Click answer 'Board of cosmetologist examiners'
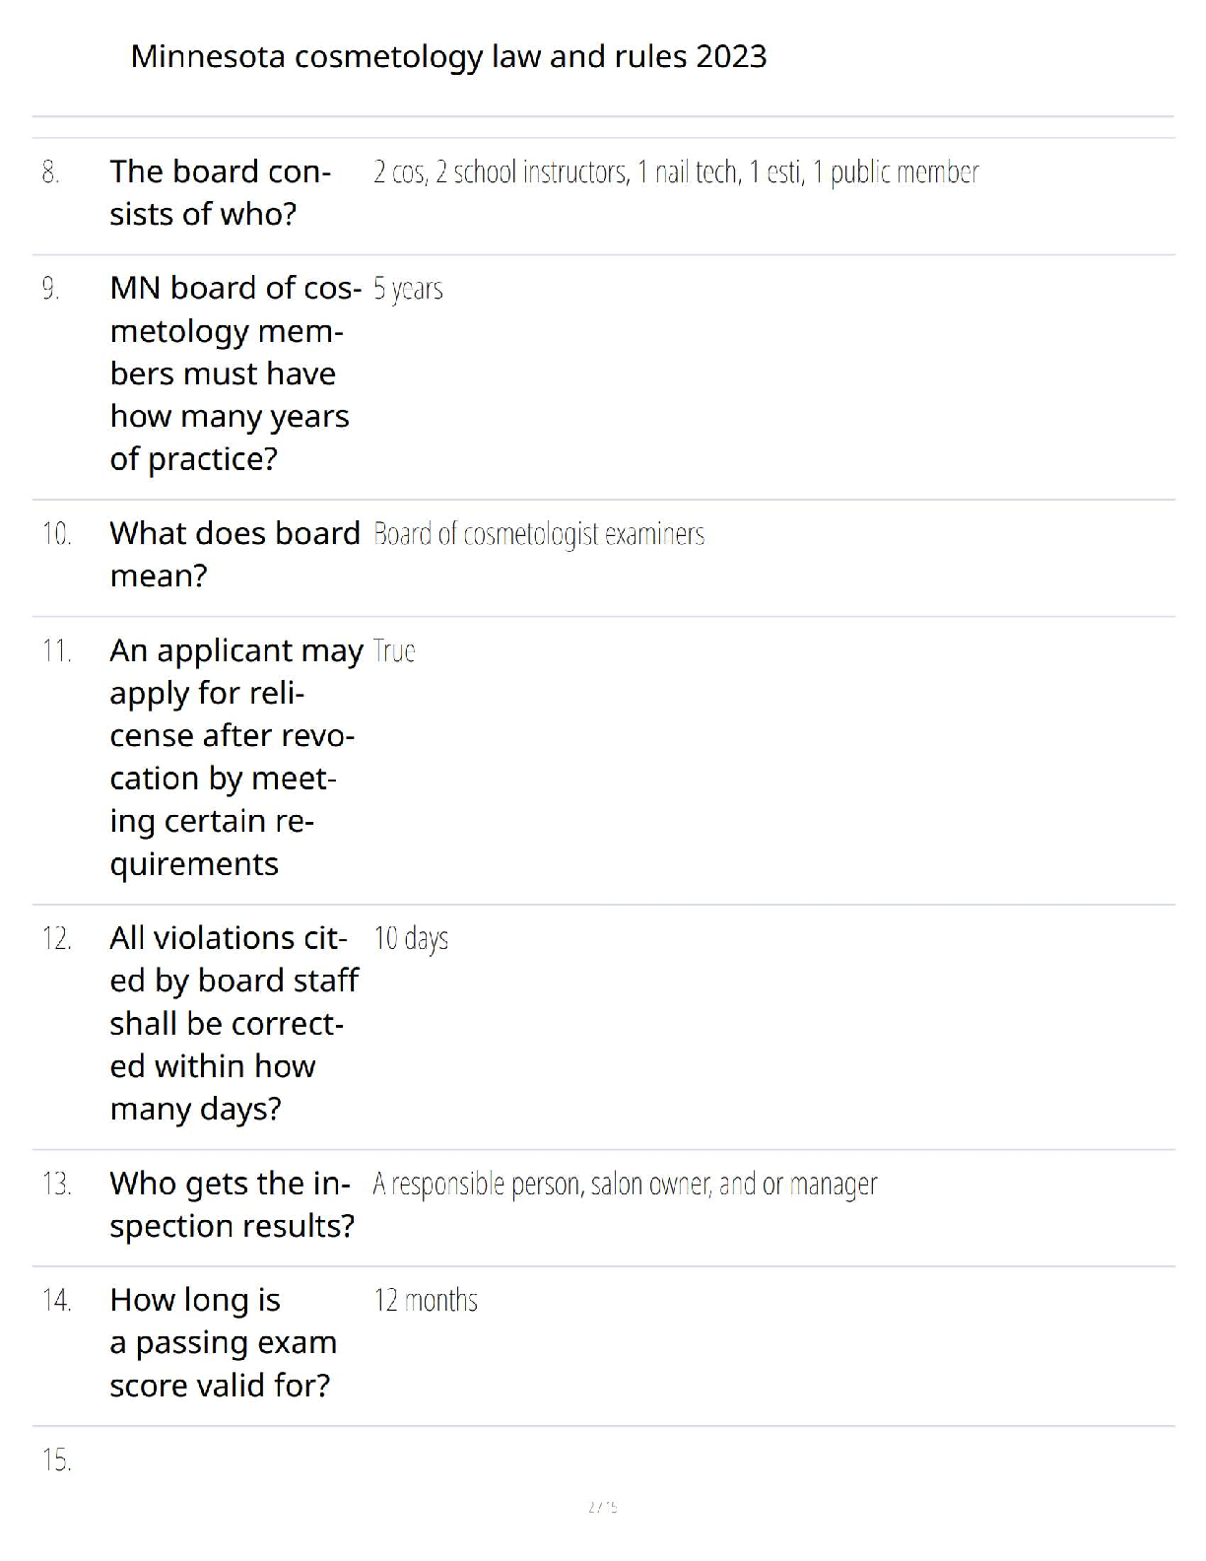This screenshot has height=1561, width=1206. (539, 534)
